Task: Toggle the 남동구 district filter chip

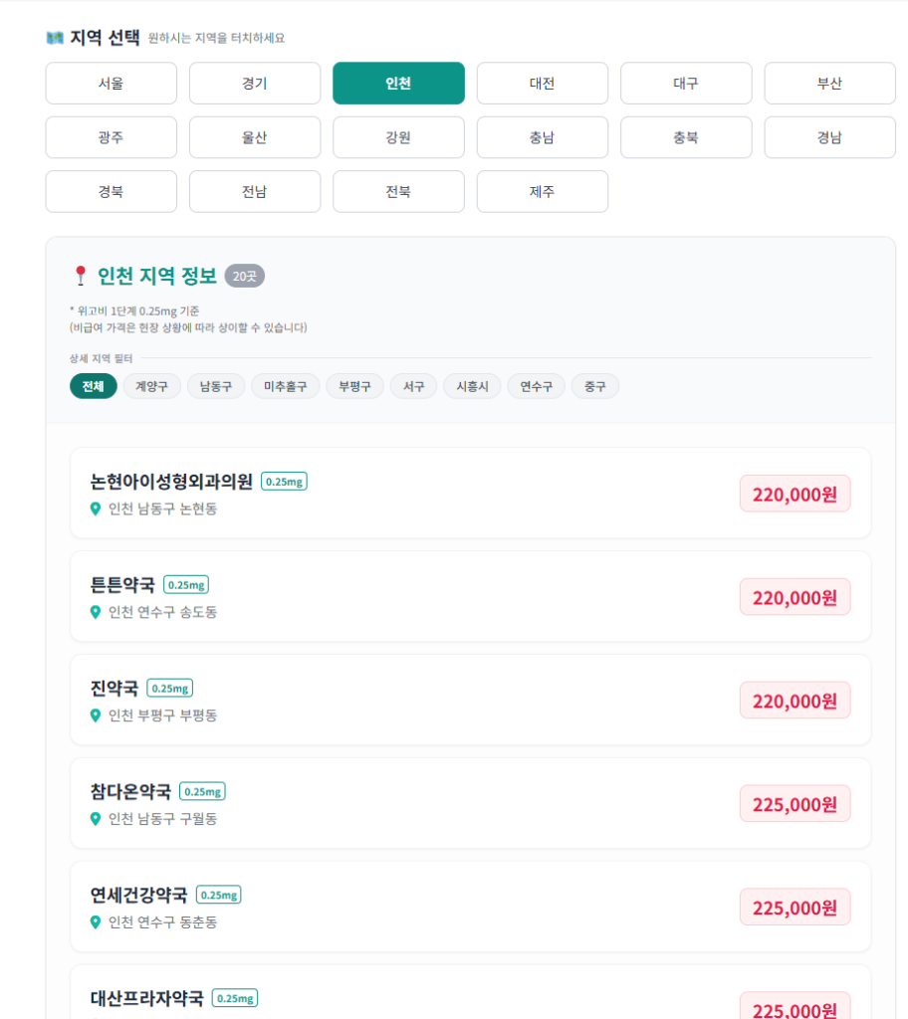Action: [x=215, y=386]
